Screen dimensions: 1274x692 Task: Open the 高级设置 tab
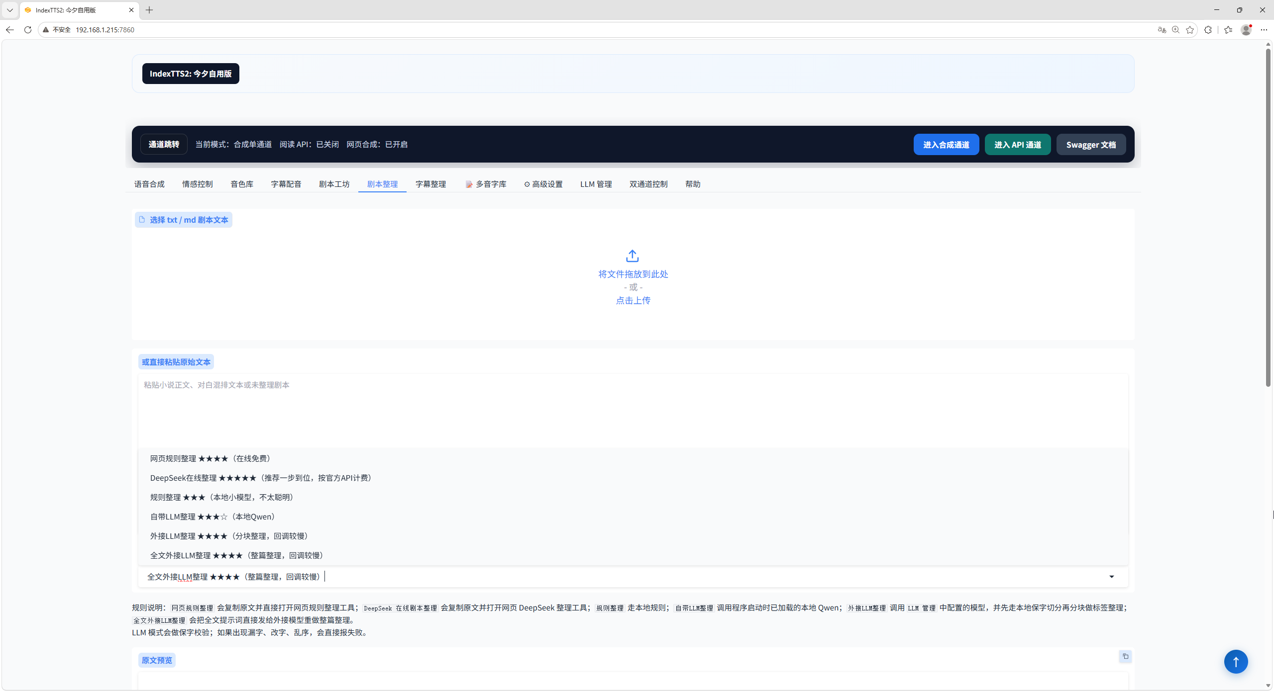click(543, 184)
